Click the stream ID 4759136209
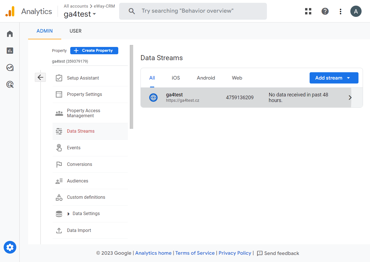 click(x=240, y=98)
